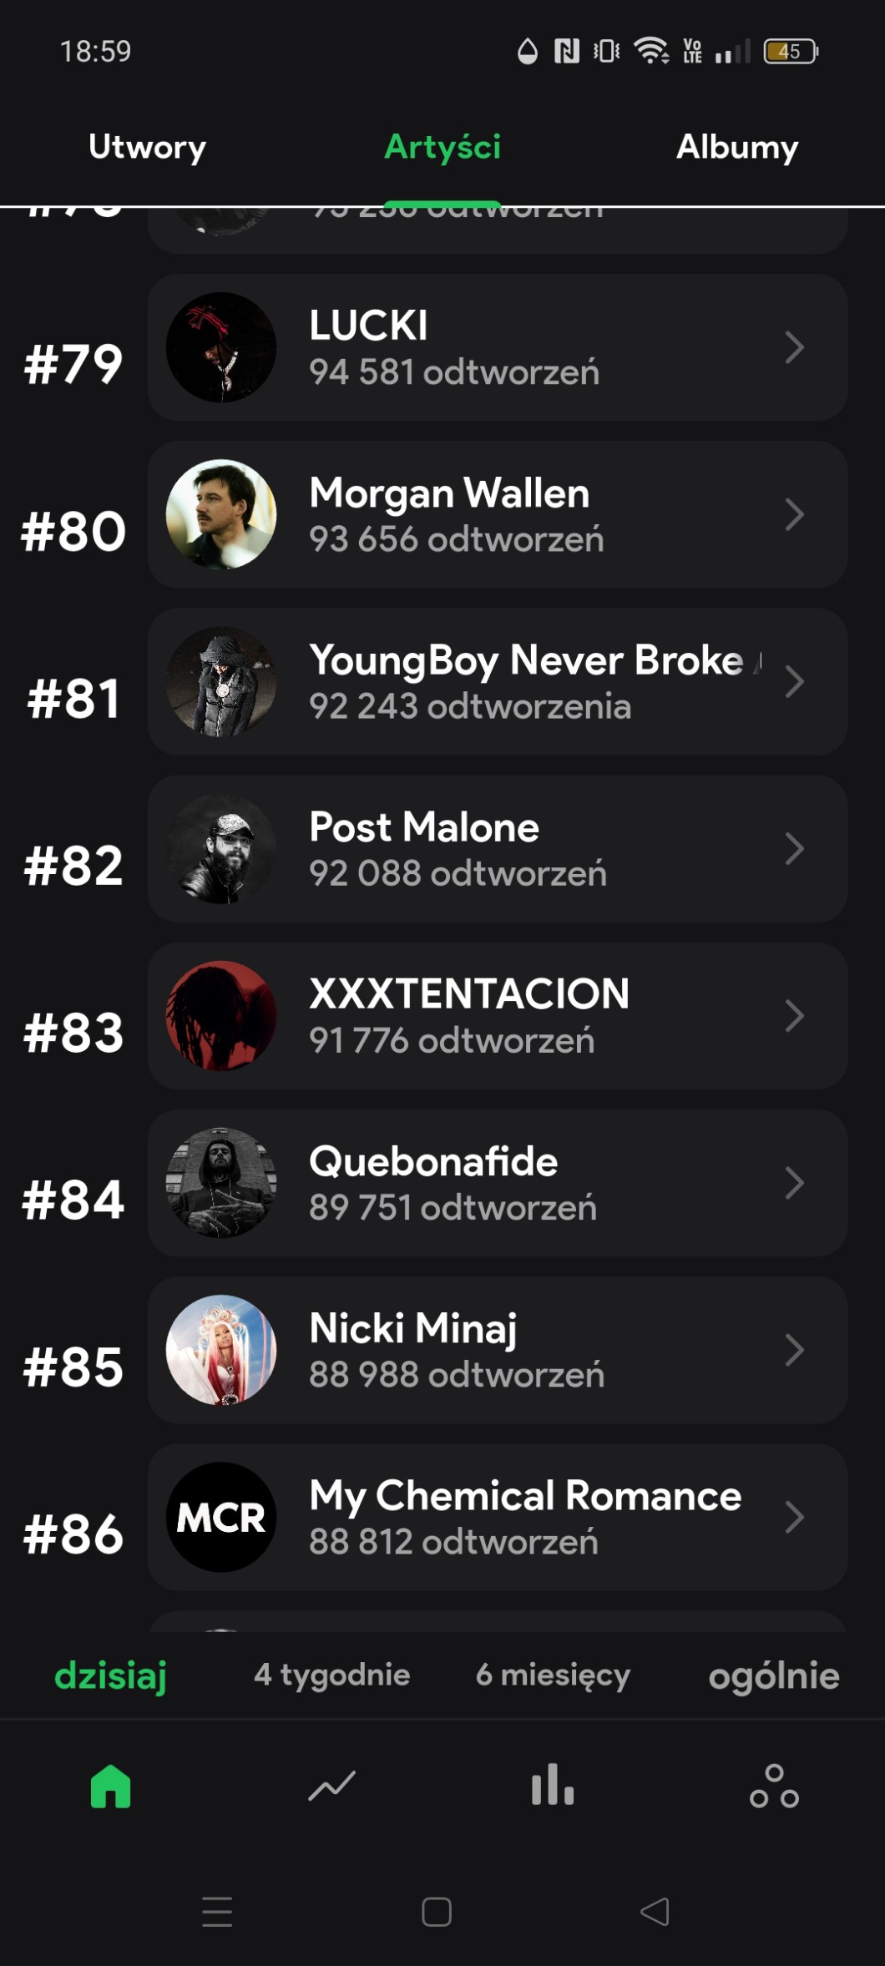The image size is (885, 1966).
Task: Open the My Chemical Romance MCR logo
Action: point(221,1517)
